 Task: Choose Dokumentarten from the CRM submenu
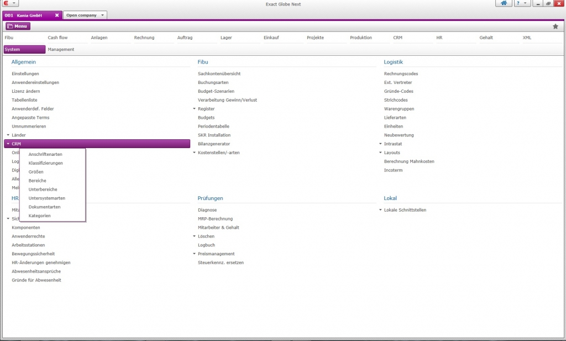pyautogui.click(x=44, y=207)
